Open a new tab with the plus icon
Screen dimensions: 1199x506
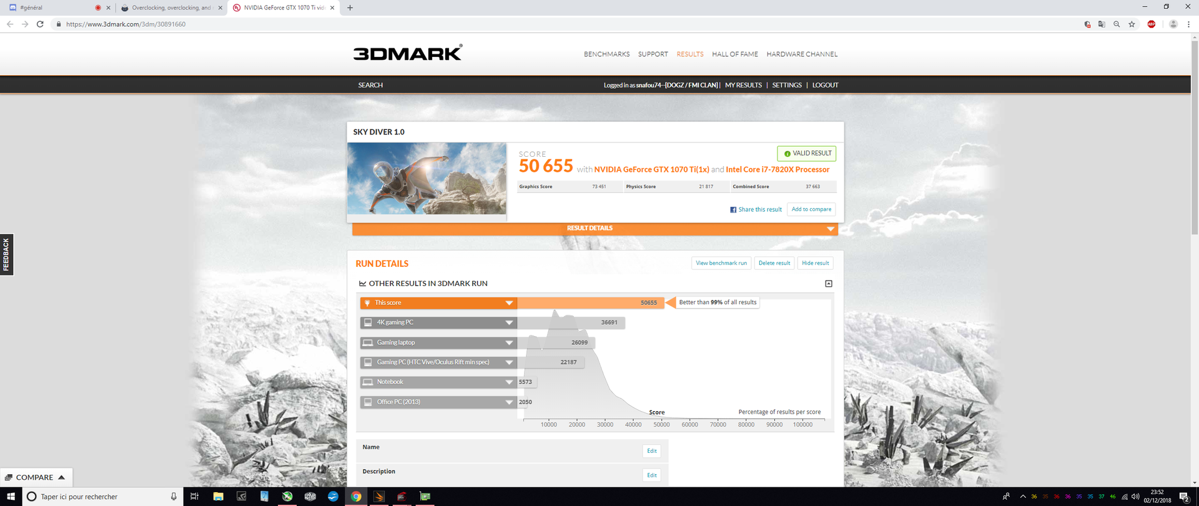click(x=350, y=7)
